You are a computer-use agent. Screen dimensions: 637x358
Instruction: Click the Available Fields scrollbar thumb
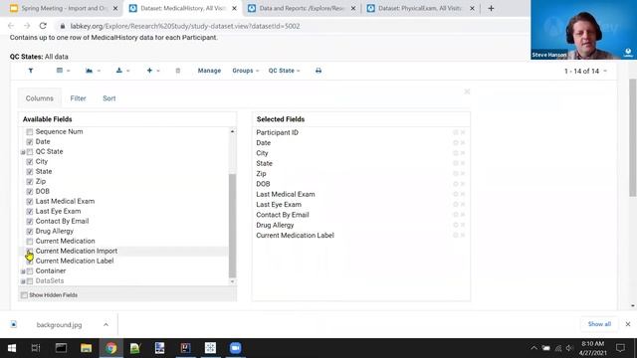(232, 226)
